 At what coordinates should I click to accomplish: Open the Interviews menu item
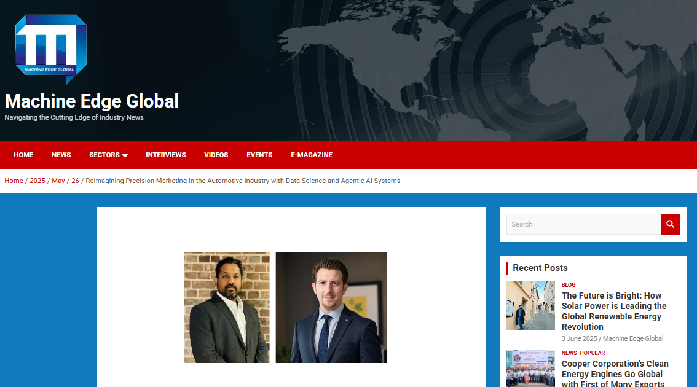tap(166, 155)
